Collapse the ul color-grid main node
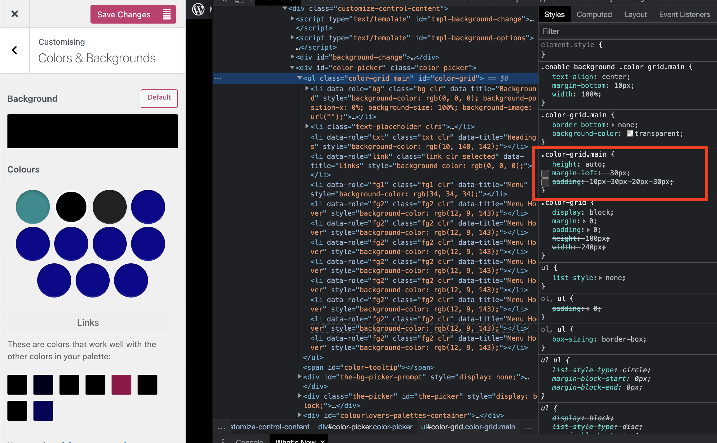Screen dimensions: 717x443 click(x=300, y=78)
